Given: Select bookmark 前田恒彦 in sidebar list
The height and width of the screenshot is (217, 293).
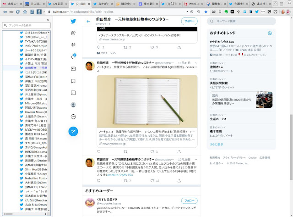Looking at the screenshot, I should (36, 68).
